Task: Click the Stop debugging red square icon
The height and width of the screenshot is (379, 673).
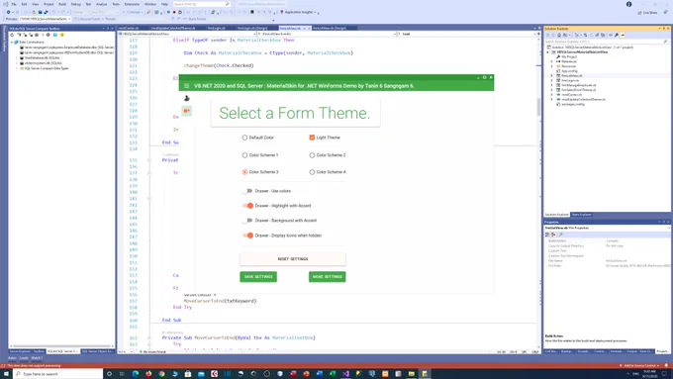Action: click(174, 12)
